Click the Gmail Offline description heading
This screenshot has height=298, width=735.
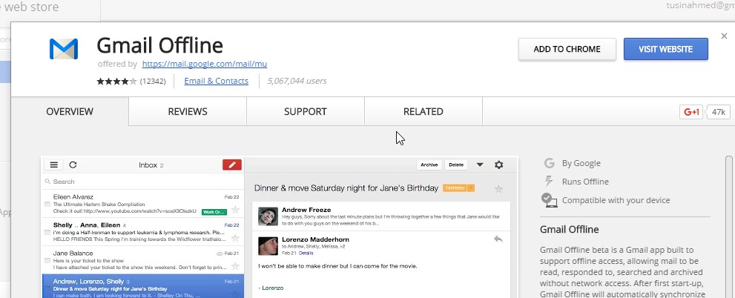[x=569, y=230]
